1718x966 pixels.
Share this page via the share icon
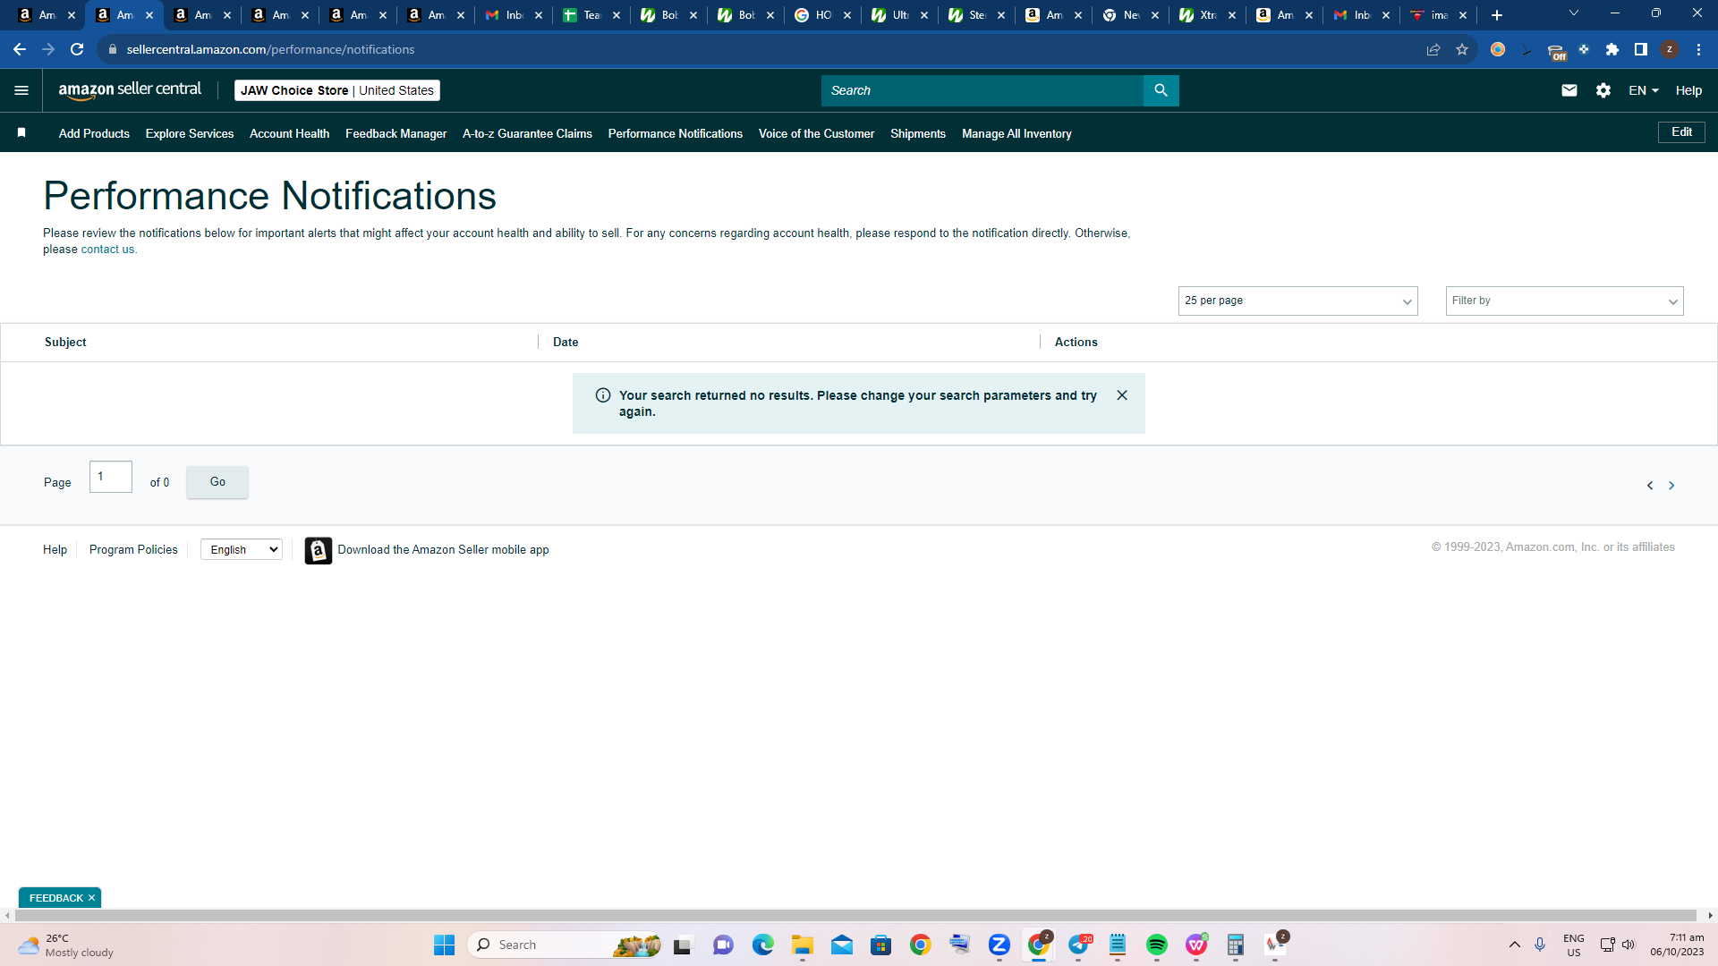(1433, 49)
